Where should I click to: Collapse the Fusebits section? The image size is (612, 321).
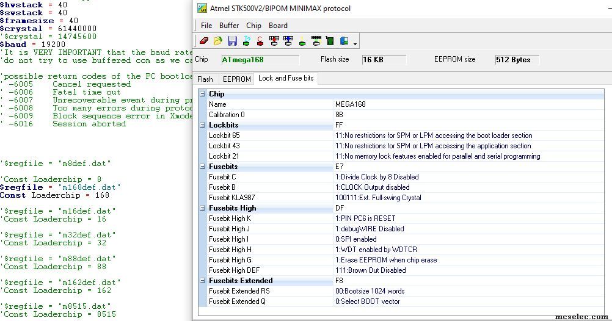tap(203, 167)
